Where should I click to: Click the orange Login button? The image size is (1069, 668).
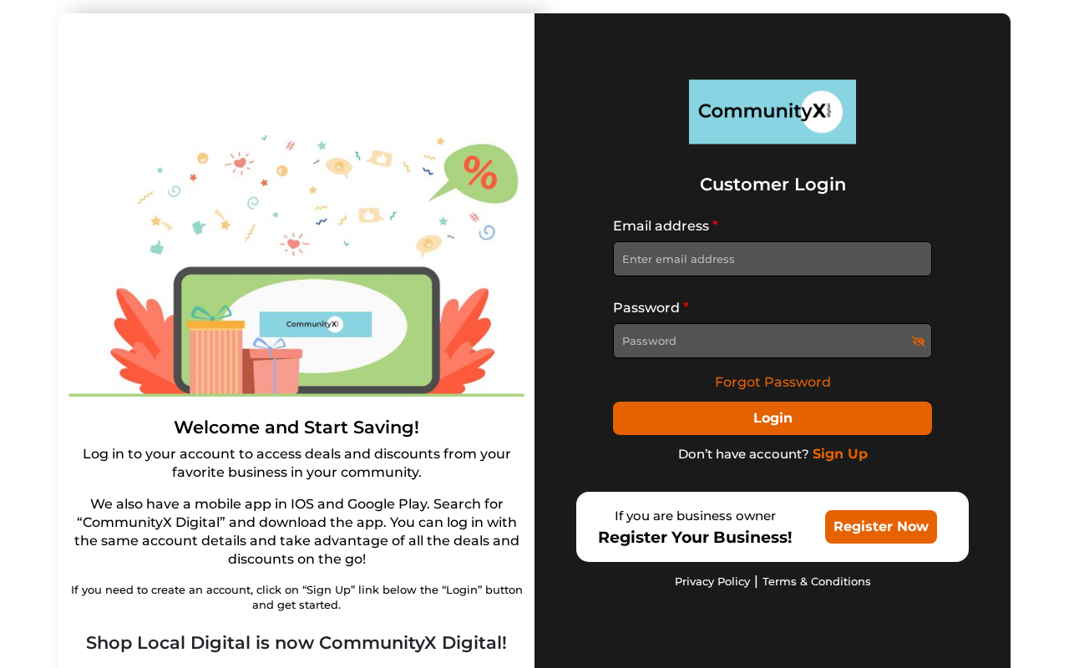(773, 418)
